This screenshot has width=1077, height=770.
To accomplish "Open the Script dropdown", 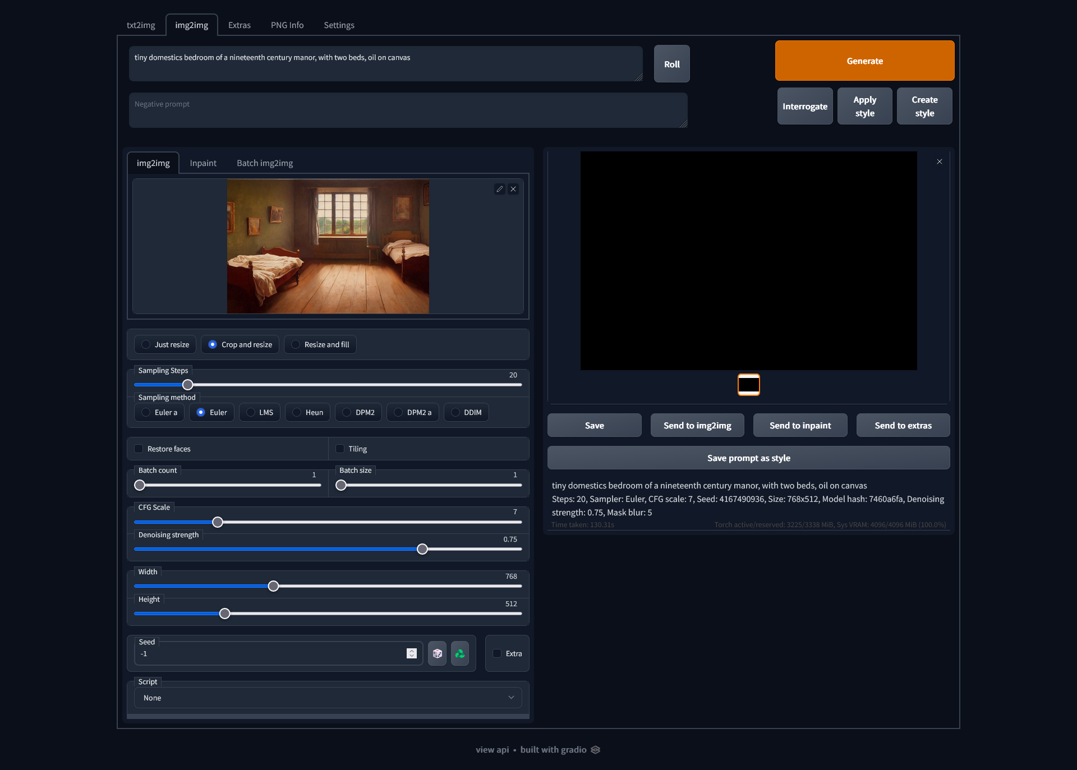I will pos(328,698).
